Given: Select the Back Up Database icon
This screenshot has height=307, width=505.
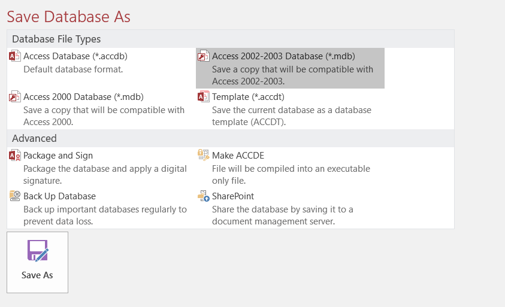Looking at the screenshot, I should [x=15, y=196].
